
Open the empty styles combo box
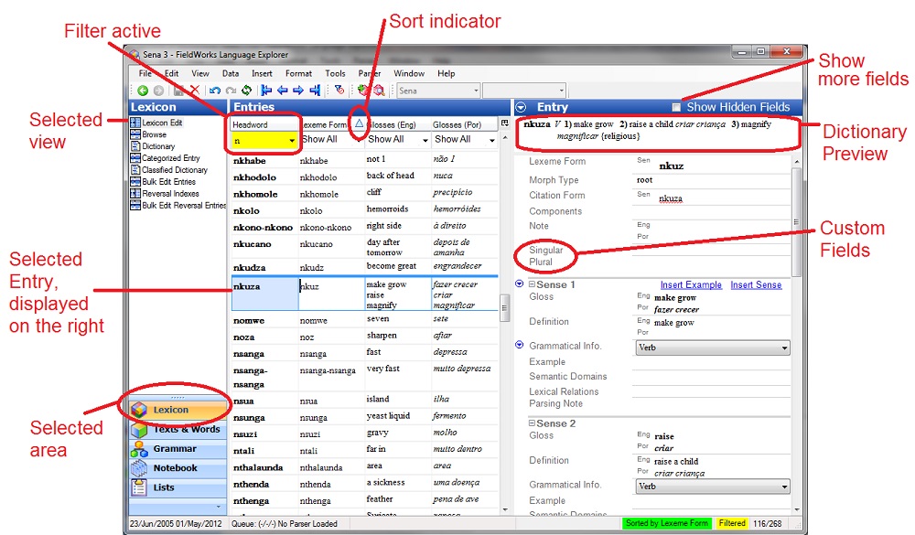tap(524, 91)
